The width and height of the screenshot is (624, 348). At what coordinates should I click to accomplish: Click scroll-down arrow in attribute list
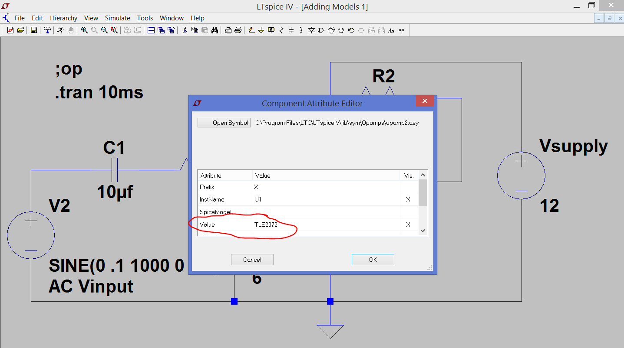(x=423, y=231)
